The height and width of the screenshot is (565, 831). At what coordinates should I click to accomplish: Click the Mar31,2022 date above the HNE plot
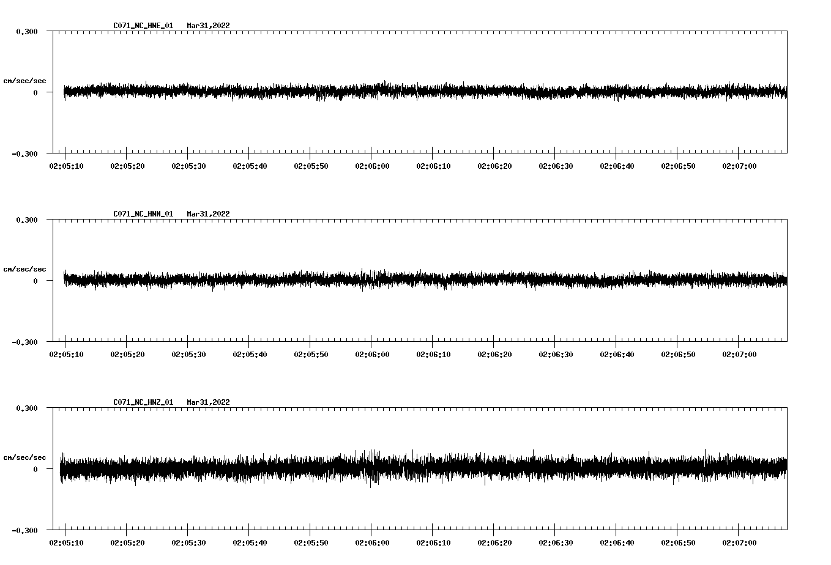click(209, 26)
